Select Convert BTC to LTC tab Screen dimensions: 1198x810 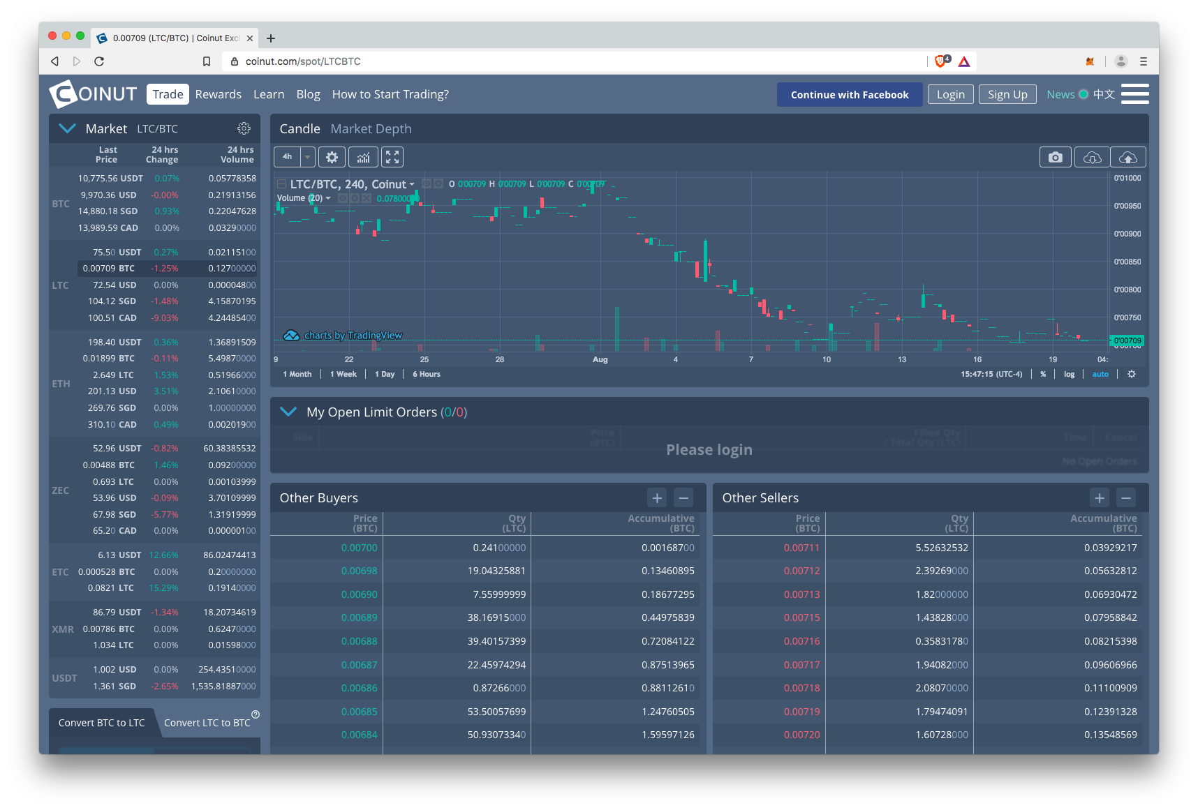click(102, 723)
